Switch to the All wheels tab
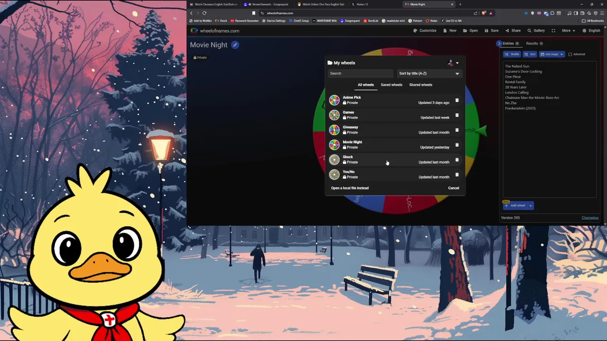Viewport: 607px width, 341px height. (366, 85)
